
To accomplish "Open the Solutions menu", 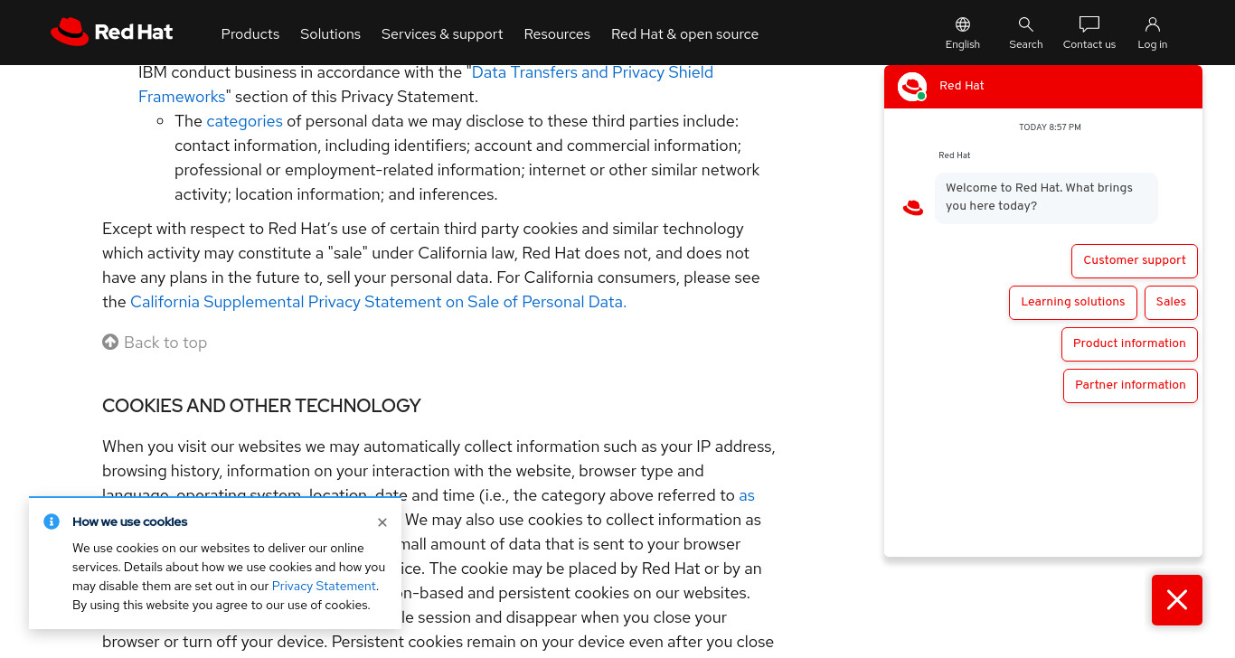I will point(330,33).
